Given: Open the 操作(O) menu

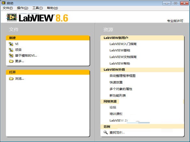Looking at the screenshot, I should [x=22, y=8].
